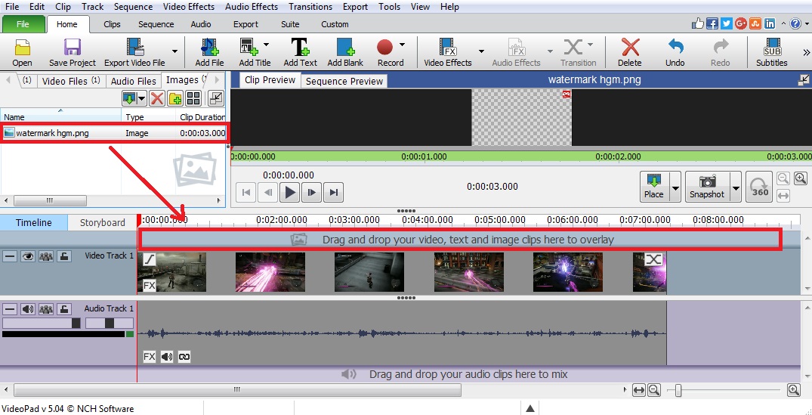Step forward one frame in preview
This screenshot has width=812, height=415.
coord(312,193)
